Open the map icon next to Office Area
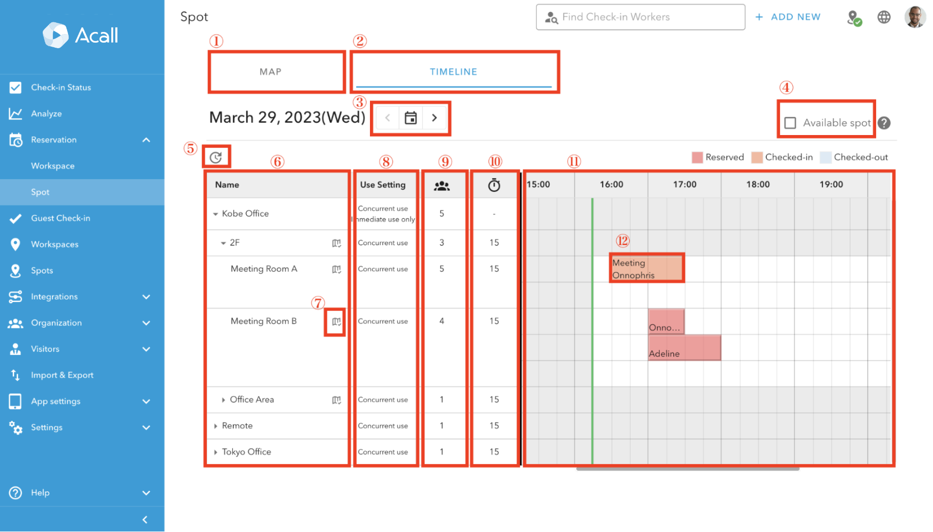The height and width of the screenshot is (532, 933). tap(336, 400)
